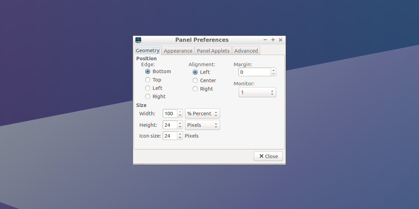Viewport: 419px width, 209px height.
Task: Click the Position section heading
Action: point(146,59)
